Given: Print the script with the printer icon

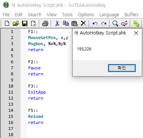Looking at the screenshot, I should click(45, 24).
